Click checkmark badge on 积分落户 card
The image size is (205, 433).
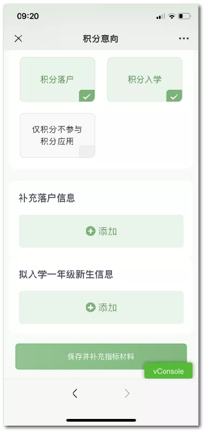(87, 96)
